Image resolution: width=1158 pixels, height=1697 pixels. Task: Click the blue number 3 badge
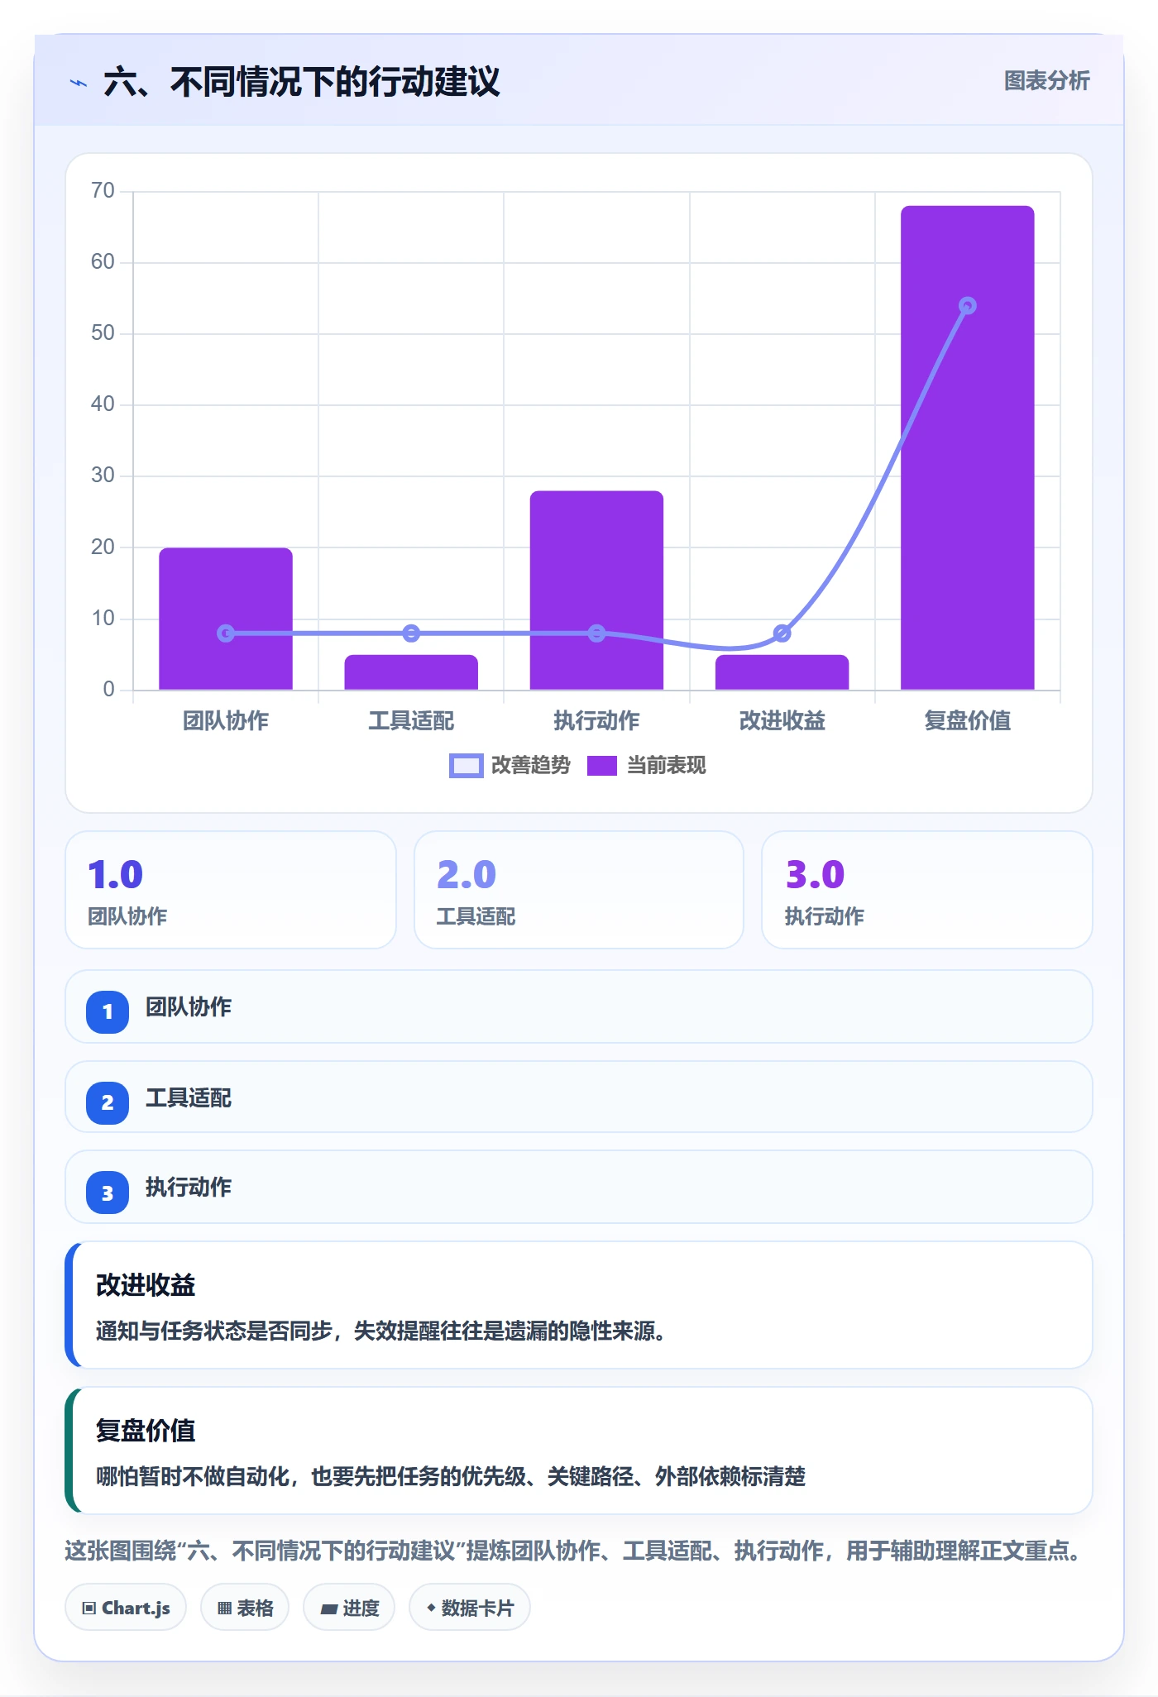108,1193
